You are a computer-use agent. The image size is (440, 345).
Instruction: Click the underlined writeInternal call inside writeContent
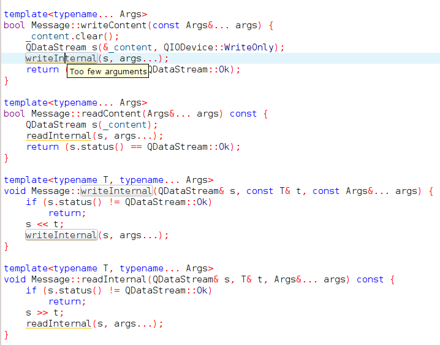click(x=61, y=58)
